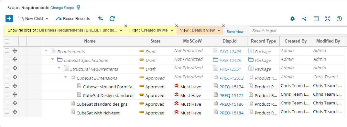Image resolution: width=347 pixels, height=127 pixels.
Task: Click the scope location pin icon
Action: 78,7
